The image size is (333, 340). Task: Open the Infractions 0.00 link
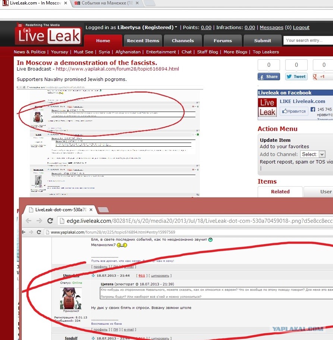249,28
